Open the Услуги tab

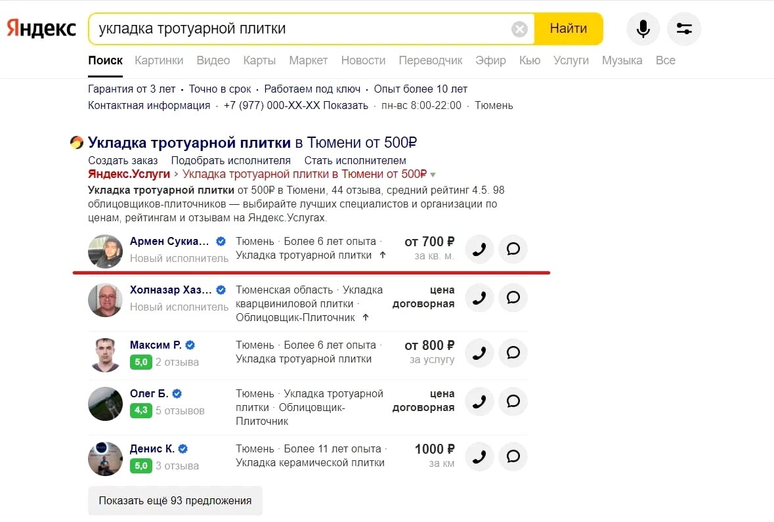(x=571, y=60)
